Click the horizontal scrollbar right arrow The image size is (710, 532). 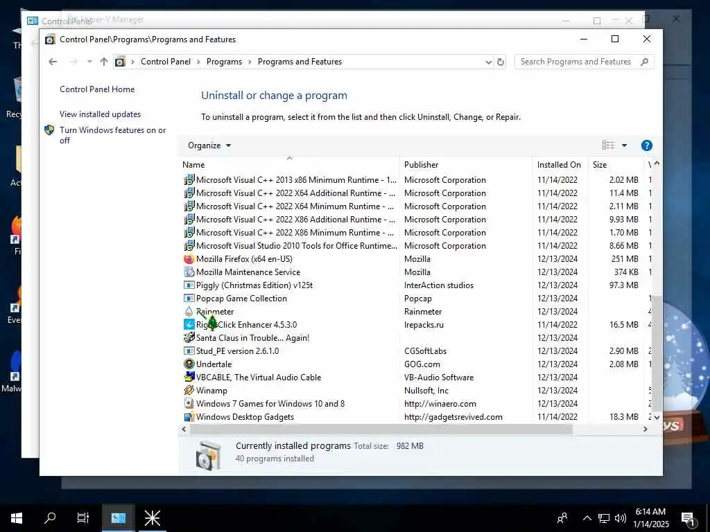tap(646, 429)
